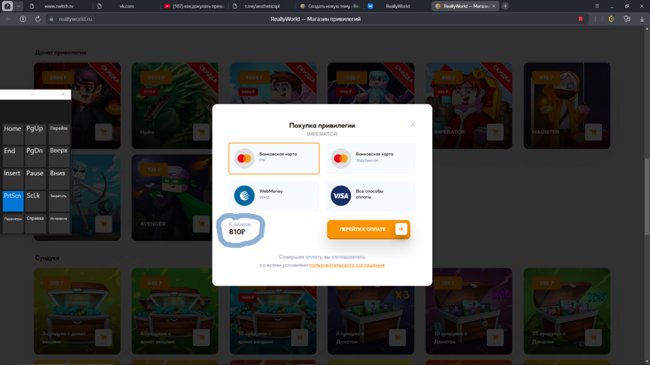The image size is (650, 365).
Task: Add the AVENGER privilege to cart
Action: pos(201,224)
